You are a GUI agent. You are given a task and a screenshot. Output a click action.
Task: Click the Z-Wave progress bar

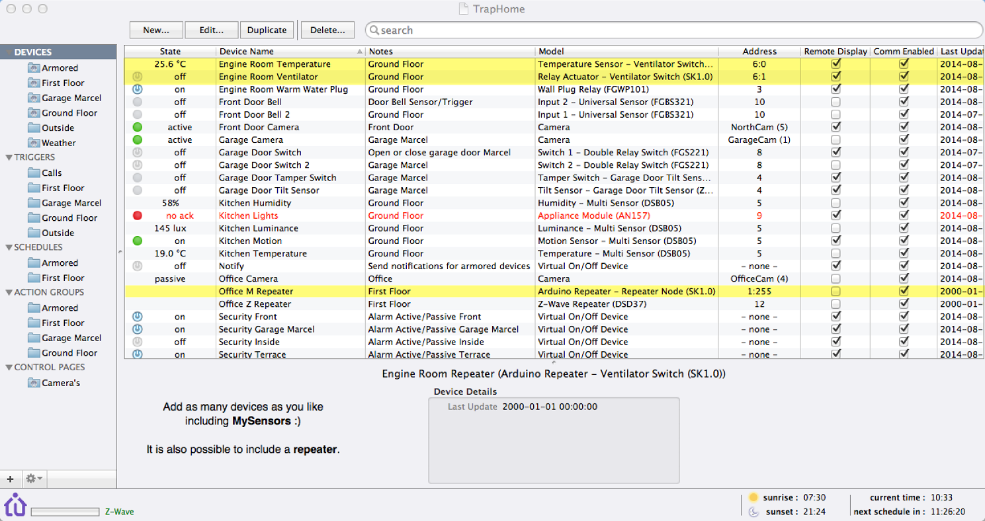(65, 512)
